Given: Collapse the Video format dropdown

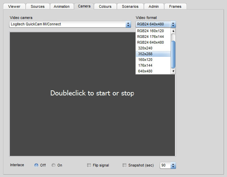Looking at the screenshot, I should [x=173, y=24].
